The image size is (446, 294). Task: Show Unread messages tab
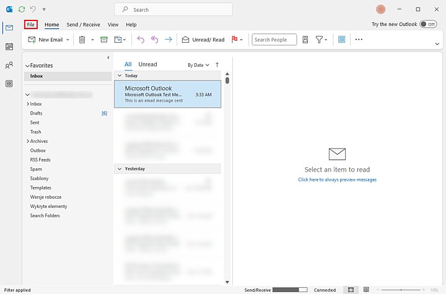tap(147, 64)
